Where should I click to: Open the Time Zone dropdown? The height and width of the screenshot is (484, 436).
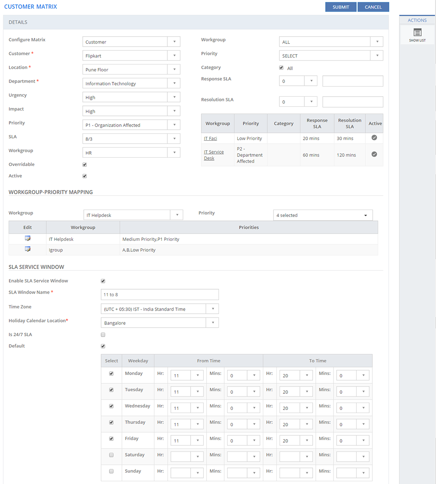pyautogui.click(x=160, y=309)
